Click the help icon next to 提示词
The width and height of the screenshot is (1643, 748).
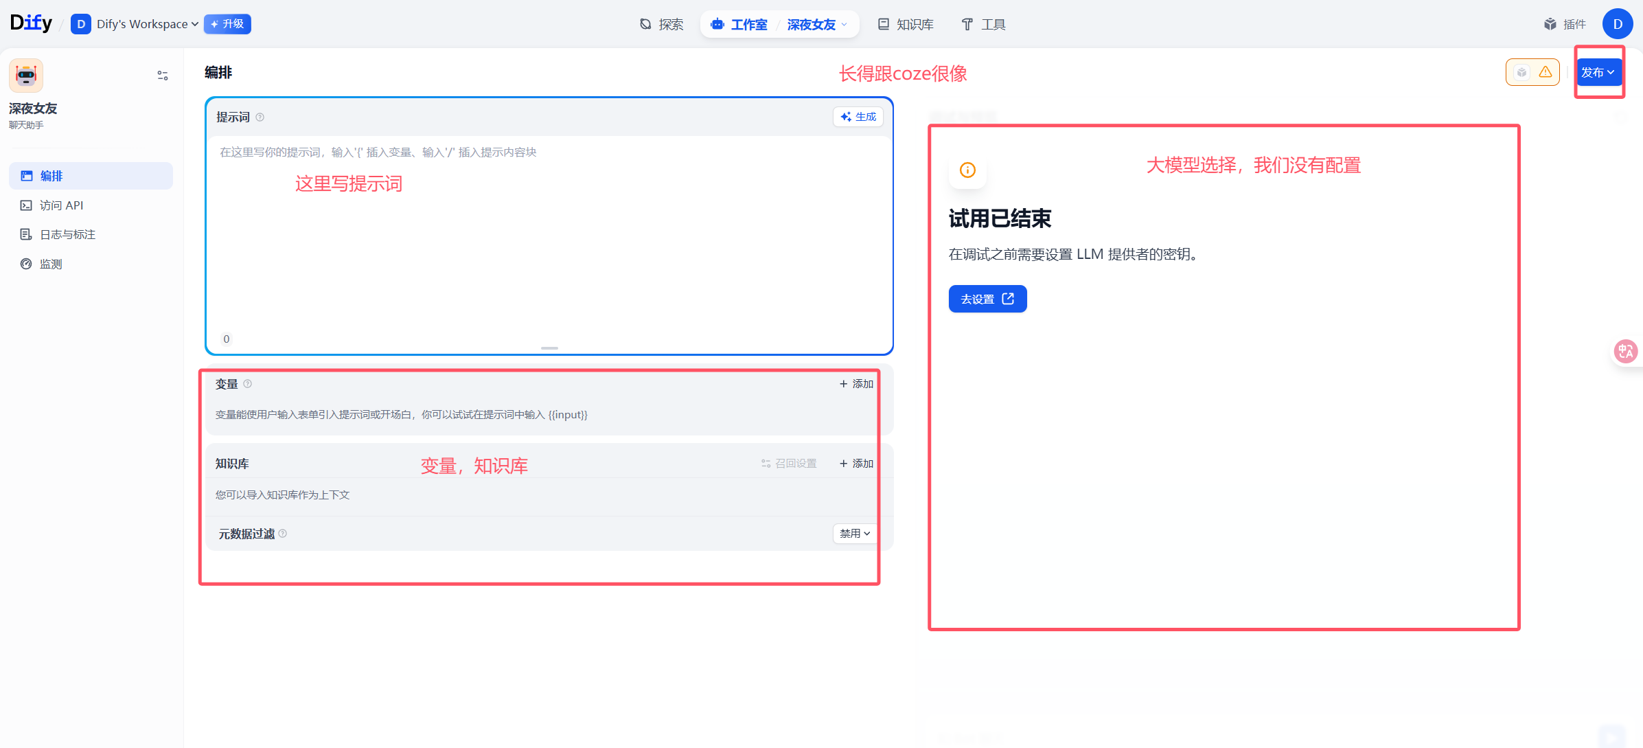pyautogui.click(x=260, y=117)
